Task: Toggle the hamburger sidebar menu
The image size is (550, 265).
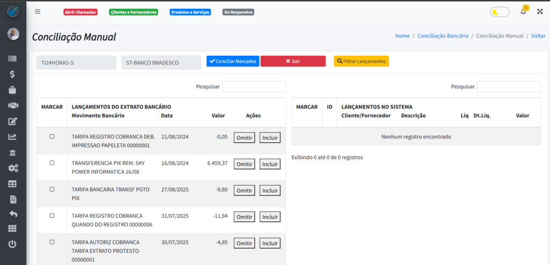Action: (x=38, y=11)
